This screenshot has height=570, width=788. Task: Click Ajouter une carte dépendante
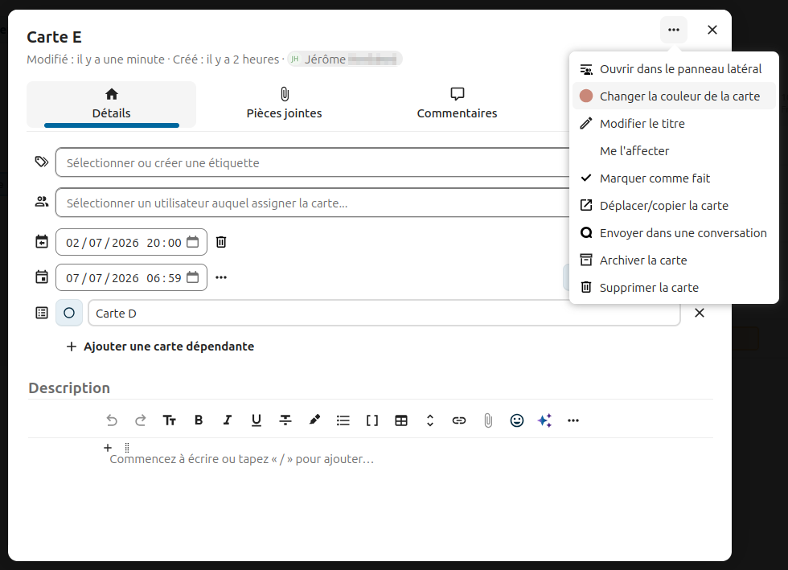[160, 347]
